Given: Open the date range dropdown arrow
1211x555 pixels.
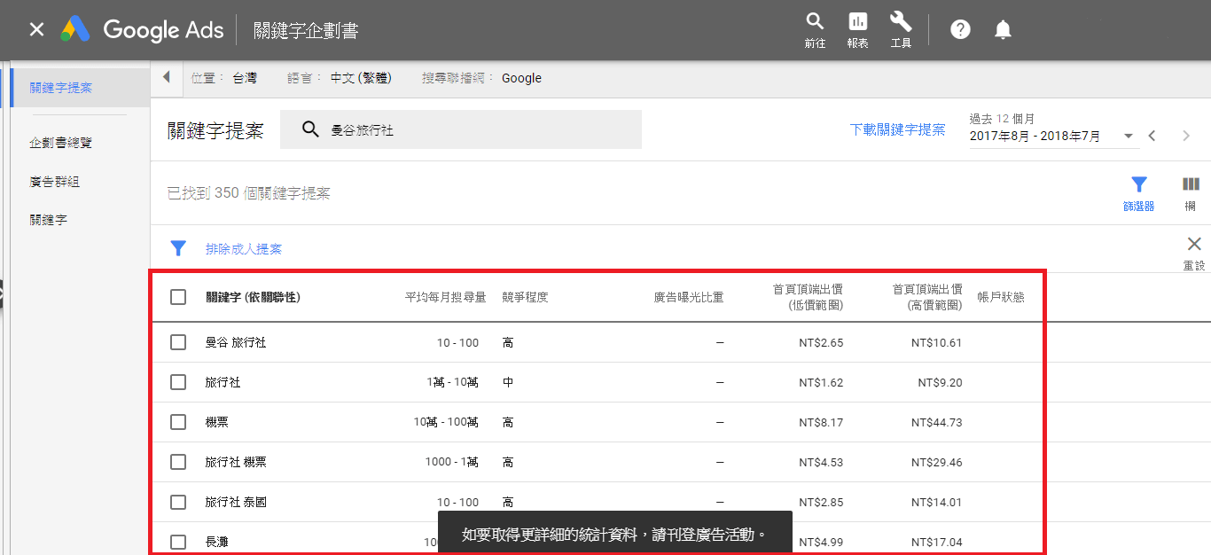Looking at the screenshot, I should pyautogui.click(x=1128, y=137).
